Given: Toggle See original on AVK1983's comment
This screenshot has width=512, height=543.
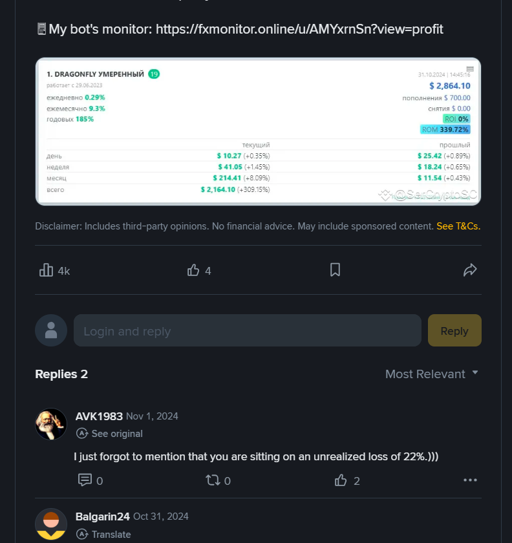Looking at the screenshot, I should [110, 434].
